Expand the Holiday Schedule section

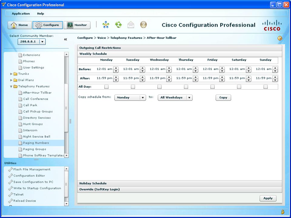point(180,183)
